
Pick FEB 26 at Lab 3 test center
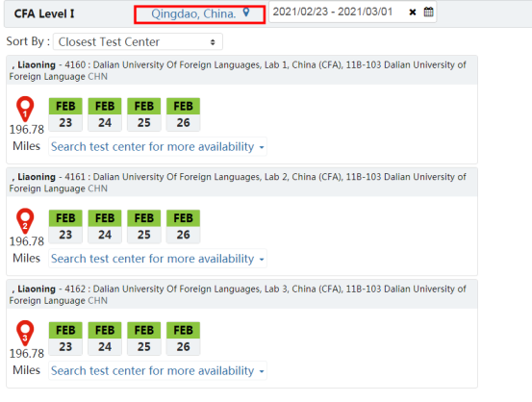click(183, 339)
